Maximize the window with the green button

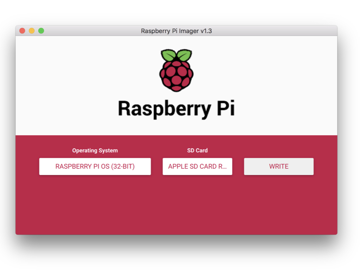pyautogui.click(x=41, y=31)
